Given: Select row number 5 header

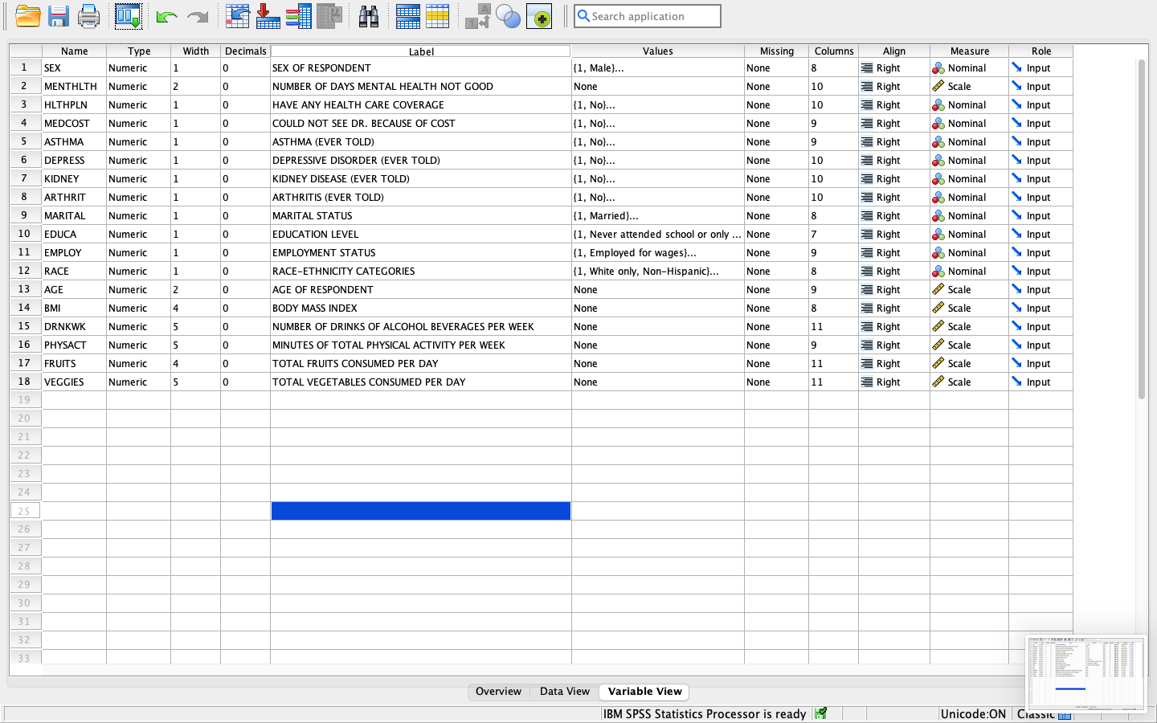Looking at the screenshot, I should [x=25, y=141].
